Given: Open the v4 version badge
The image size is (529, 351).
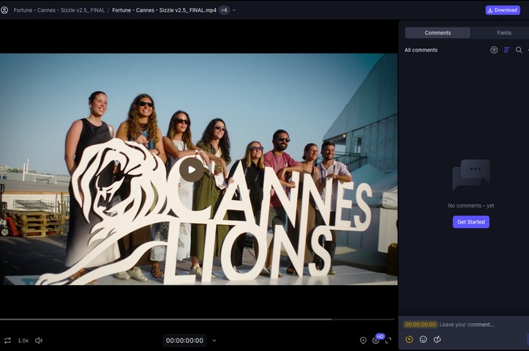Looking at the screenshot, I should pos(224,10).
